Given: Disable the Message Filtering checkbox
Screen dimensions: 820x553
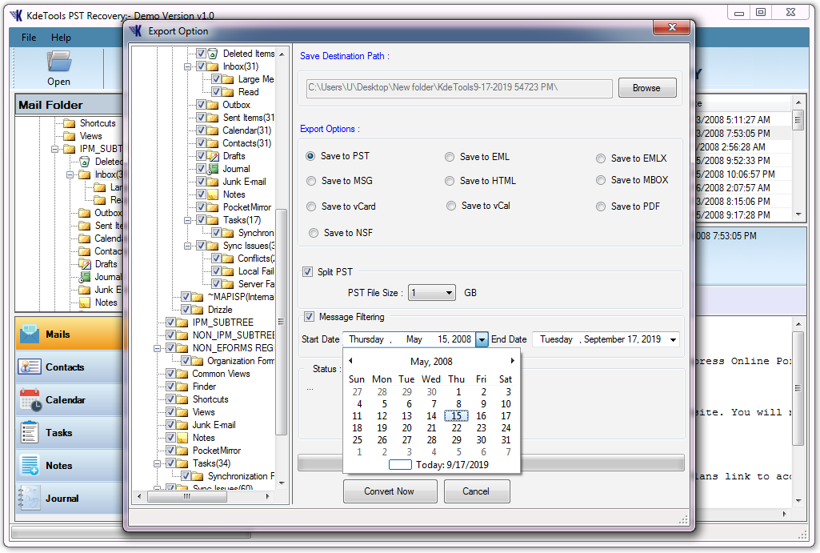Looking at the screenshot, I should [309, 317].
